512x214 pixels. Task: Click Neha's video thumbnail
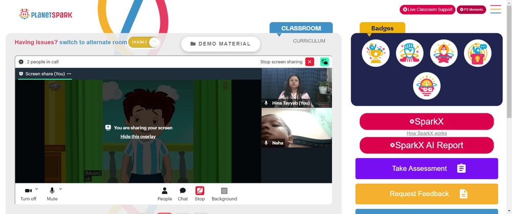pyautogui.click(x=296, y=128)
